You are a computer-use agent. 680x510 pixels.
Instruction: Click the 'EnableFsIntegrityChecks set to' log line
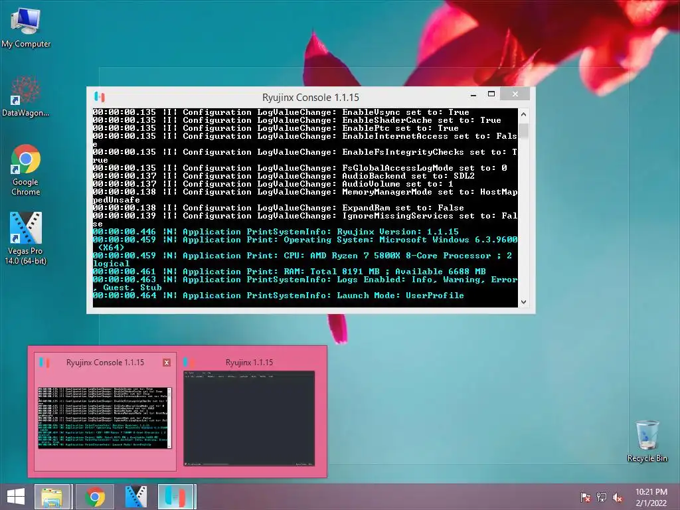click(x=305, y=155)
